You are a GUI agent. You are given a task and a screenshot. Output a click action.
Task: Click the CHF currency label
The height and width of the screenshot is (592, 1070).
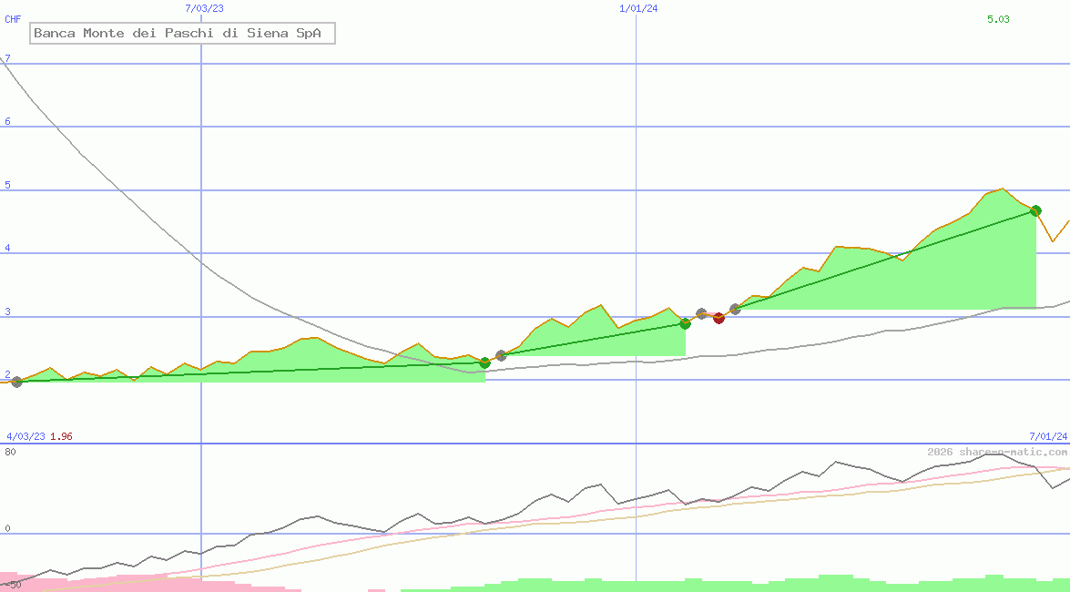pyautogui.click(x=13, y=19)
